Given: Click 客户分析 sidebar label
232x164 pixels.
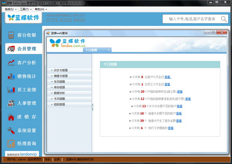Looking at the screenshot, I should [27, 63].
